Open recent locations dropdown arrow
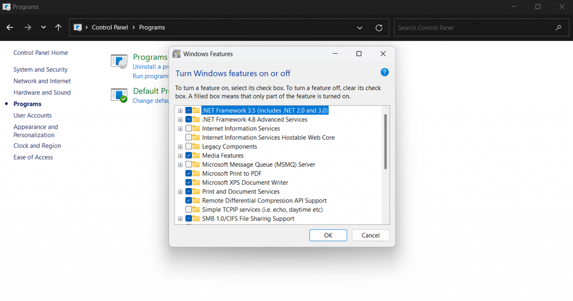 tap(44, 27)
